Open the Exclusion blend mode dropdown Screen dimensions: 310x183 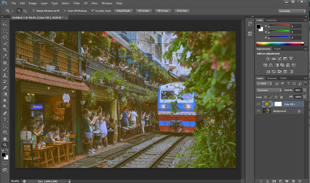click(269, 90)
